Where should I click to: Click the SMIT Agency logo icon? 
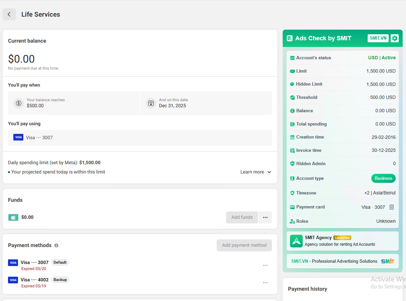pyautogui.click(x=296, y=241)
